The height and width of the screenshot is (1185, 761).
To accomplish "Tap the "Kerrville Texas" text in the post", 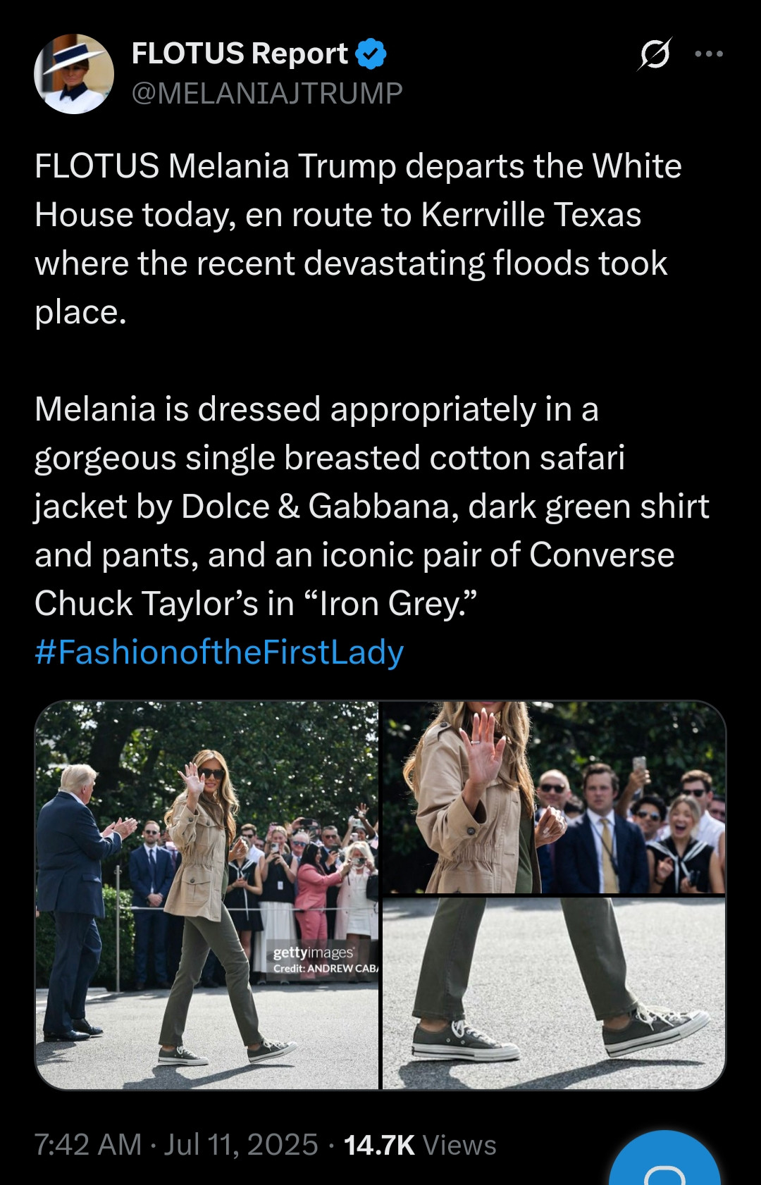I will 531,215.
